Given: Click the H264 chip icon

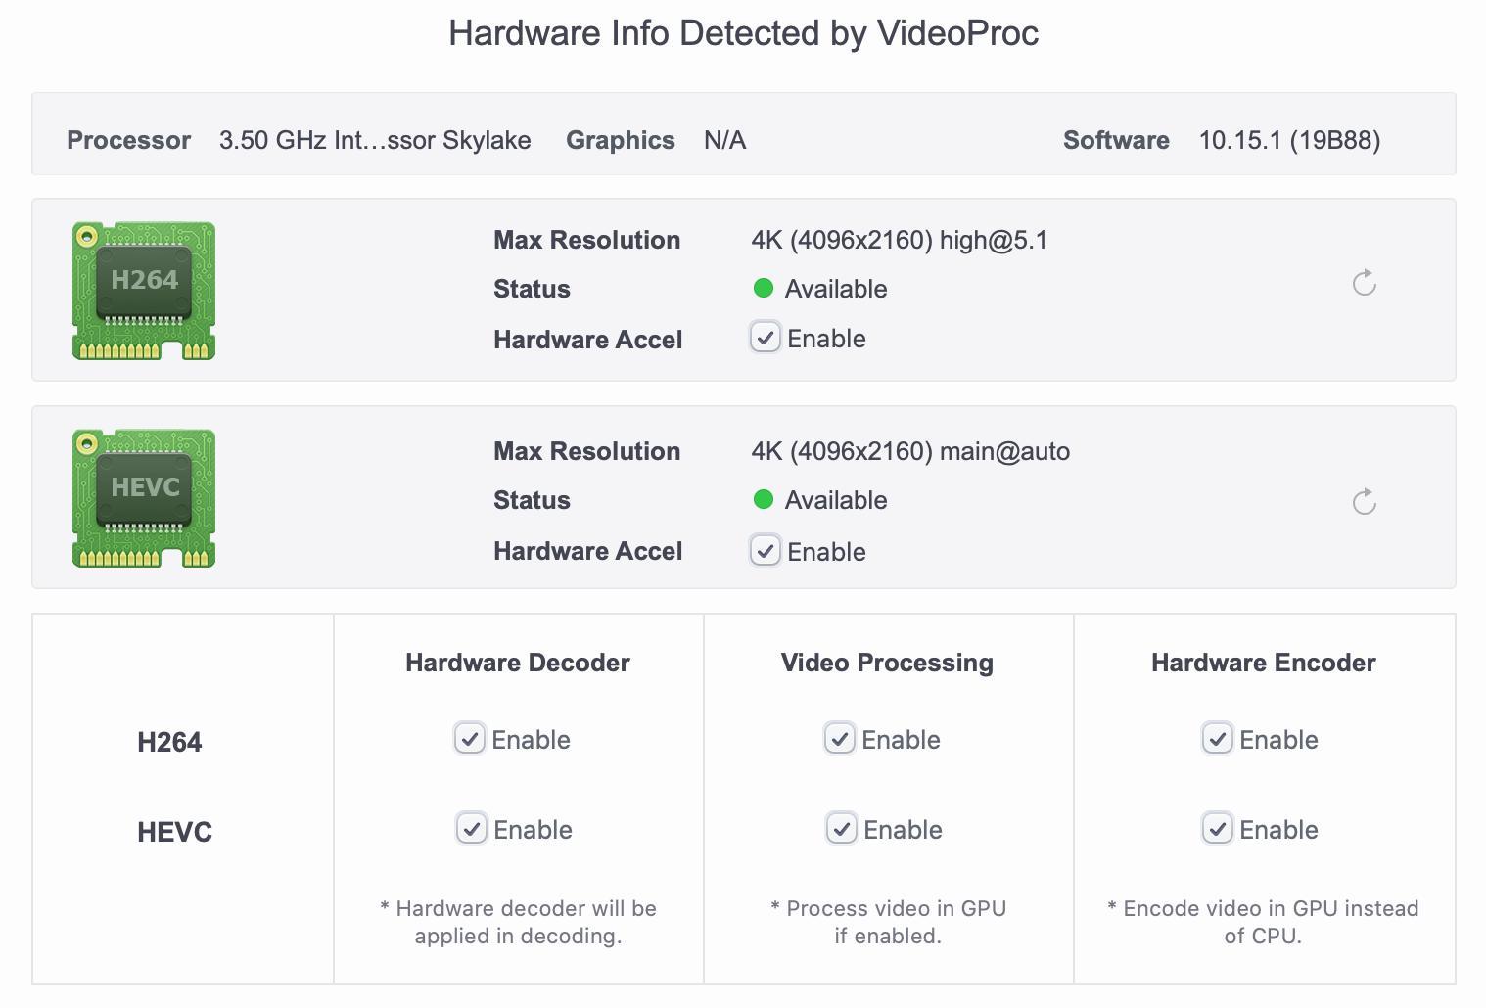Looking at the screenshot, I should click(144, 291).
